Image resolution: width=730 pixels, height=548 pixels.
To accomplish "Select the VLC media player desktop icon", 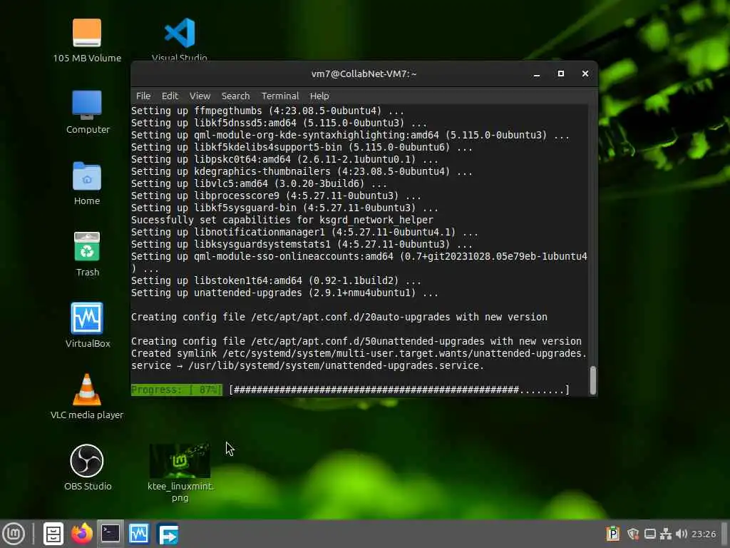I will tap(87, 397).
